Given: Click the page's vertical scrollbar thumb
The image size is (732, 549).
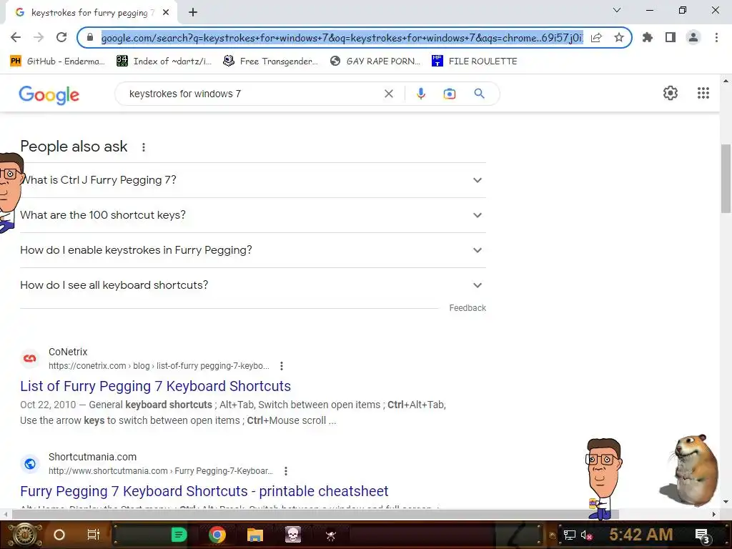Looking at the screenshot, I should click(726, 178).
